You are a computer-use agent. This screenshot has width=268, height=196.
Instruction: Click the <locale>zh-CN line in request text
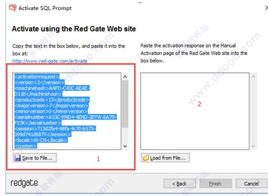coord(41,140)
